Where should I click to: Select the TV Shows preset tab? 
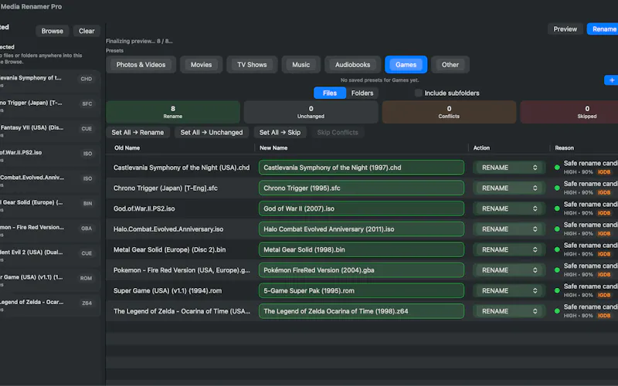click(x=252, y=65)
